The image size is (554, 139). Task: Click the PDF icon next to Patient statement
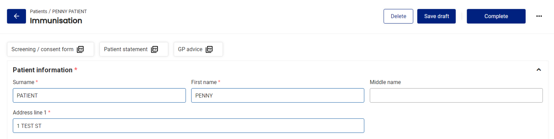tap(154, 49)
